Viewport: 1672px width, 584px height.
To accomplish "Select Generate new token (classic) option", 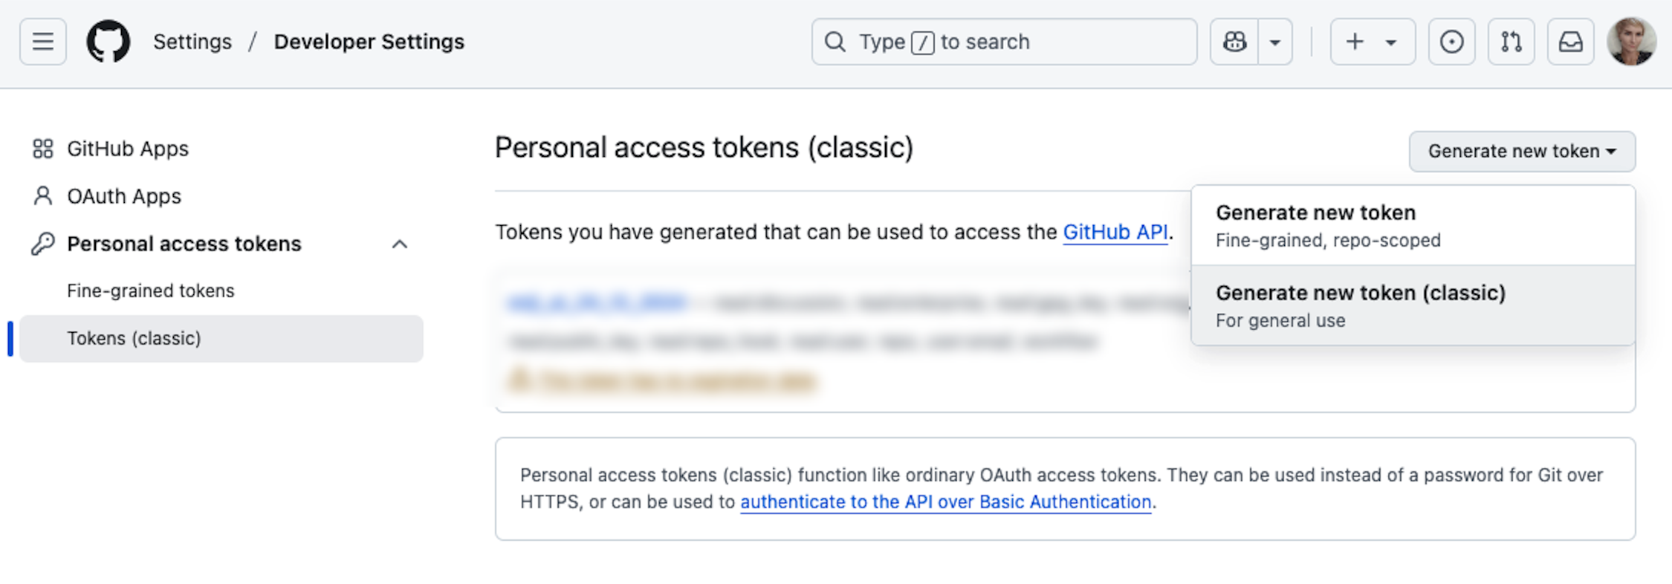I will tap(1413, 305).
